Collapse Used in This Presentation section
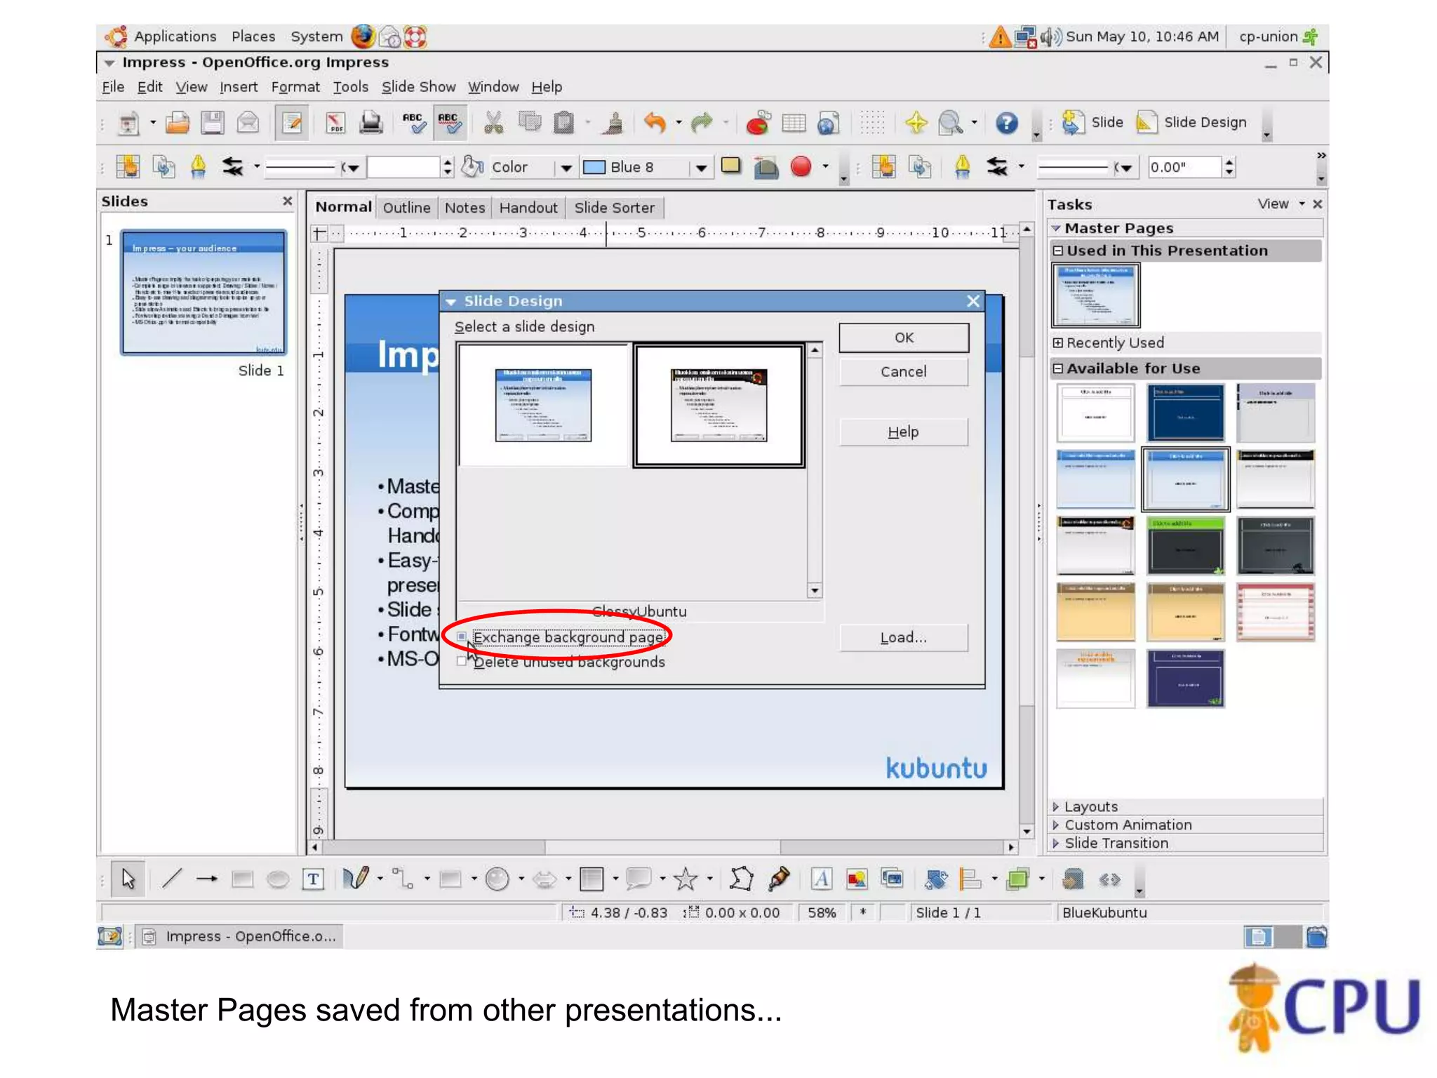Viewport: 1437px width, 1078px height. pyautogui.click(x=1058, y=251)
